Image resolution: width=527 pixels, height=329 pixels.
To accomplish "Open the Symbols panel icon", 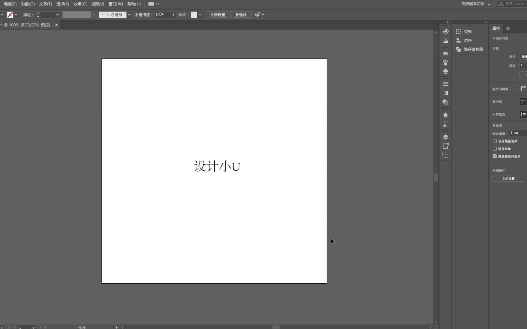I will tap(445, 71).
